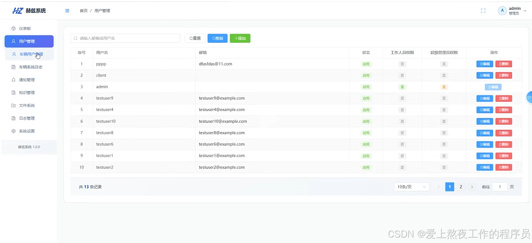This screenshot has width=532, height=243.
Task: Edit user testuser1
Action: pos(485,156)
